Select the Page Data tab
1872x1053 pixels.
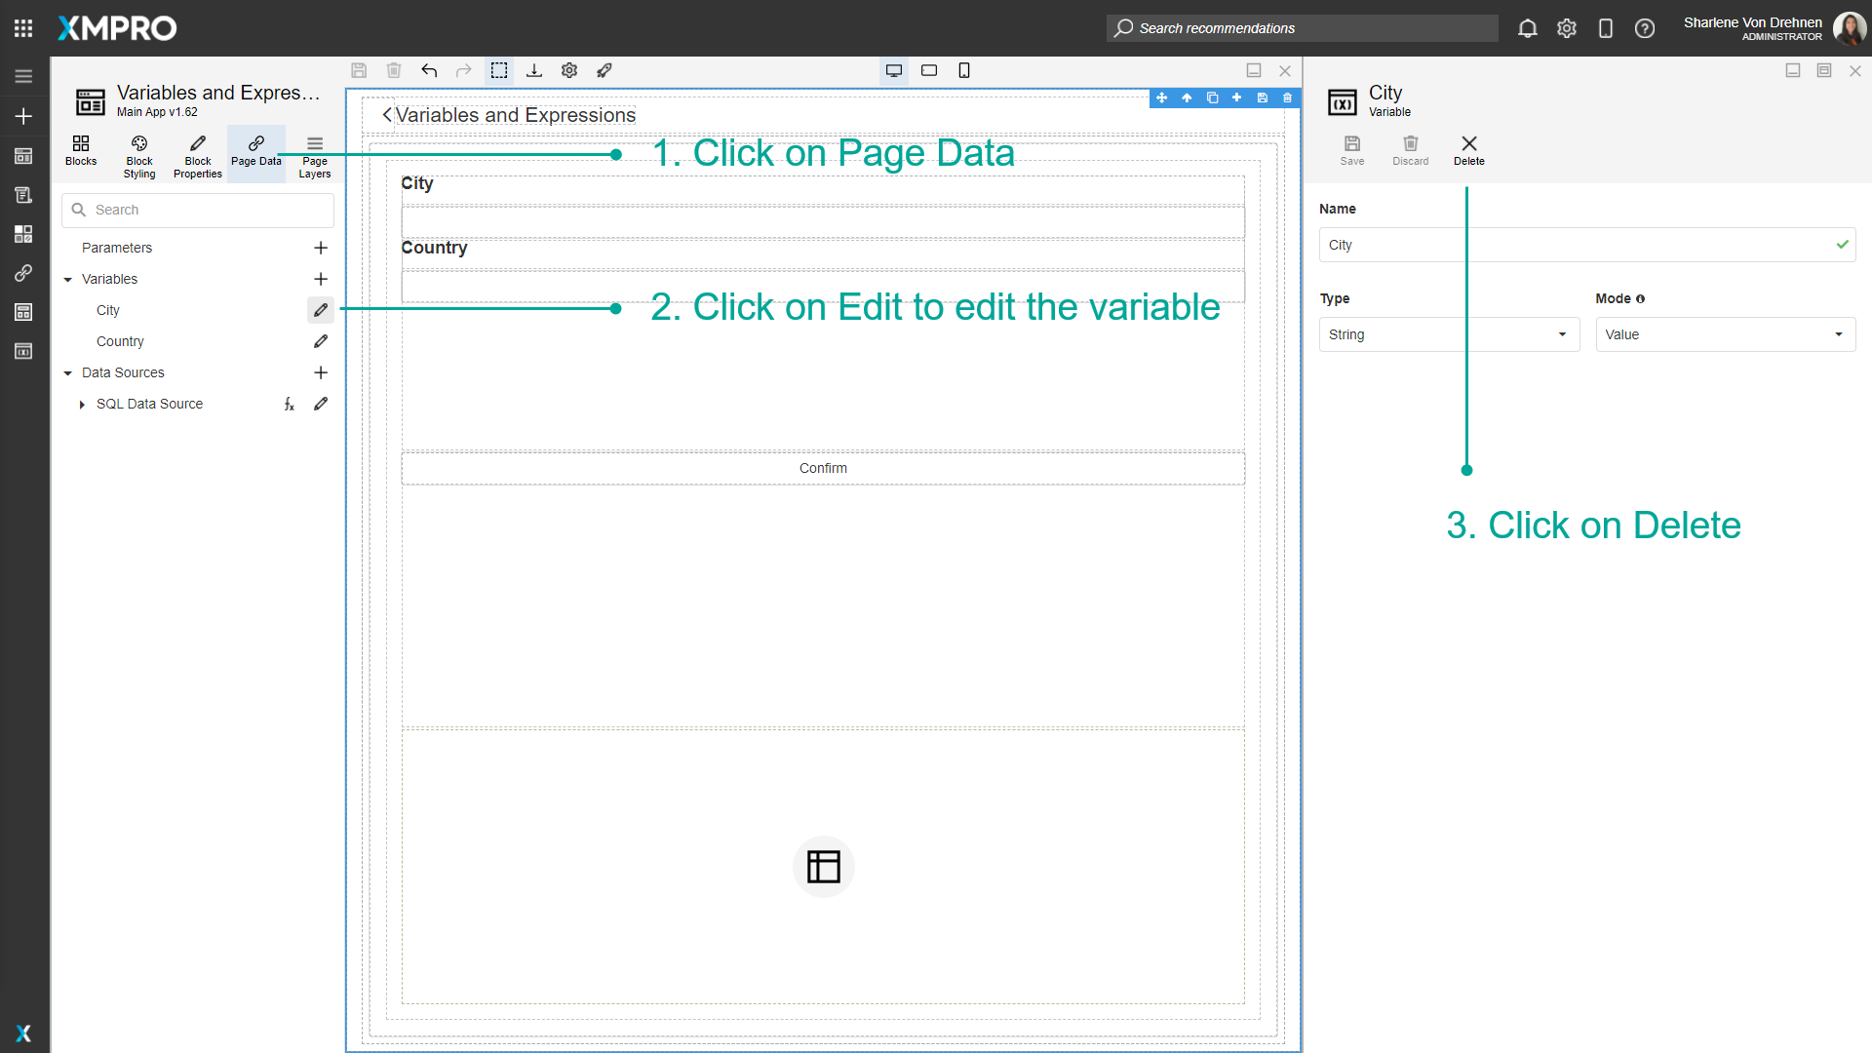255,154
